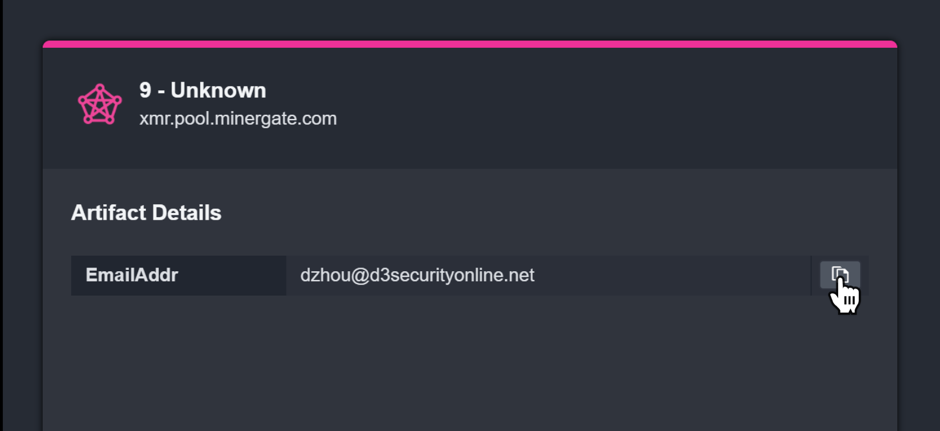This screenshot has height=431, width=940.
Task: Click the word Details in the section heading
Action: click(186, 213)
